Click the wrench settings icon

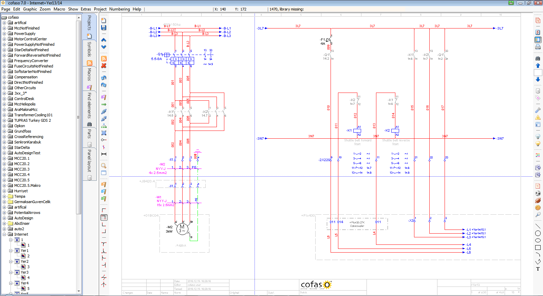(x=538, y=110)
